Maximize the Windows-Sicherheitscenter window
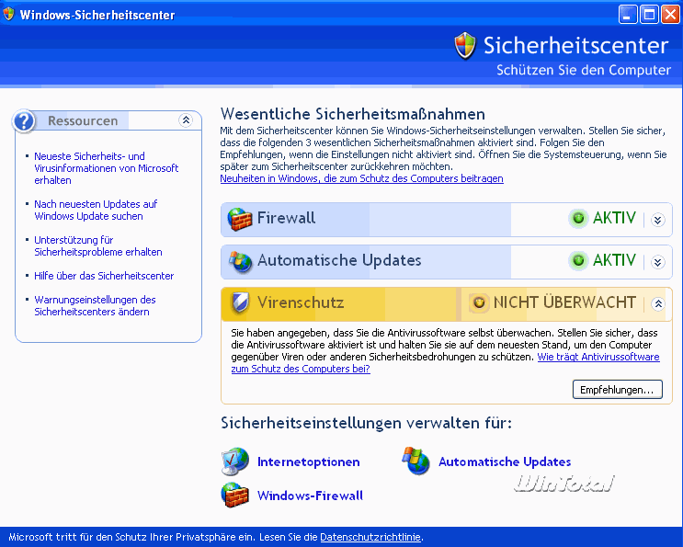 point(649,15)
